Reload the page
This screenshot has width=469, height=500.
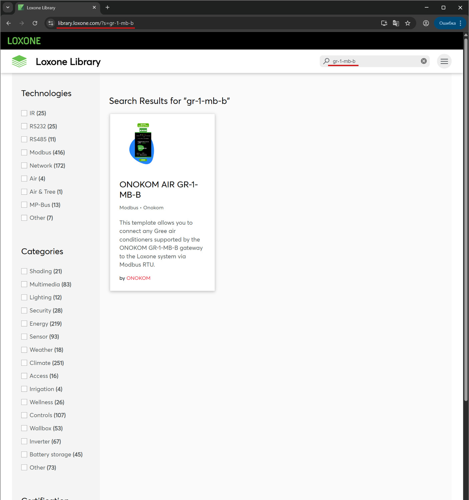[35, 23]
